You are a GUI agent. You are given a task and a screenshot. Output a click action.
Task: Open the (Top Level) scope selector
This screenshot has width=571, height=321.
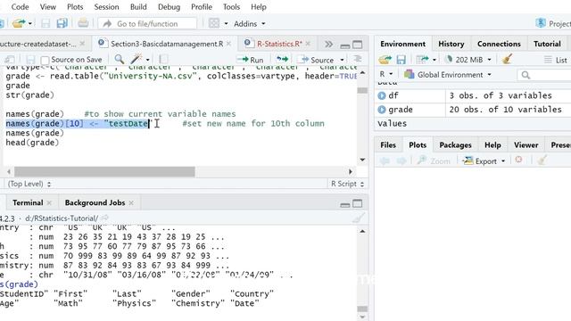pyautogui.click(x=29, y=184)
